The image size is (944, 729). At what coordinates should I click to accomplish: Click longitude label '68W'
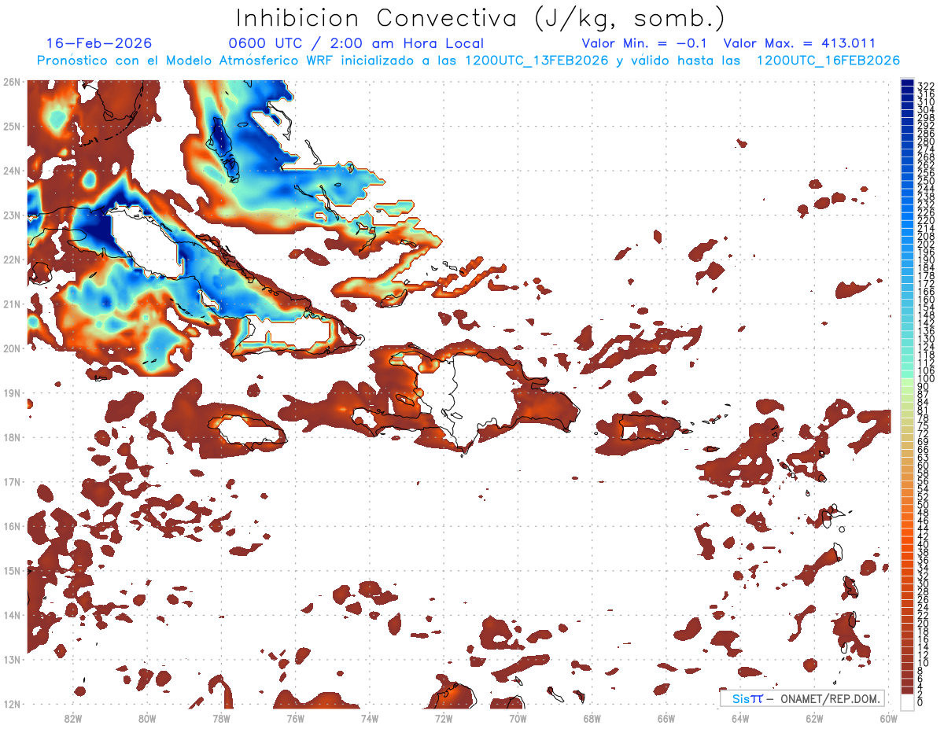tap(592, 718)
